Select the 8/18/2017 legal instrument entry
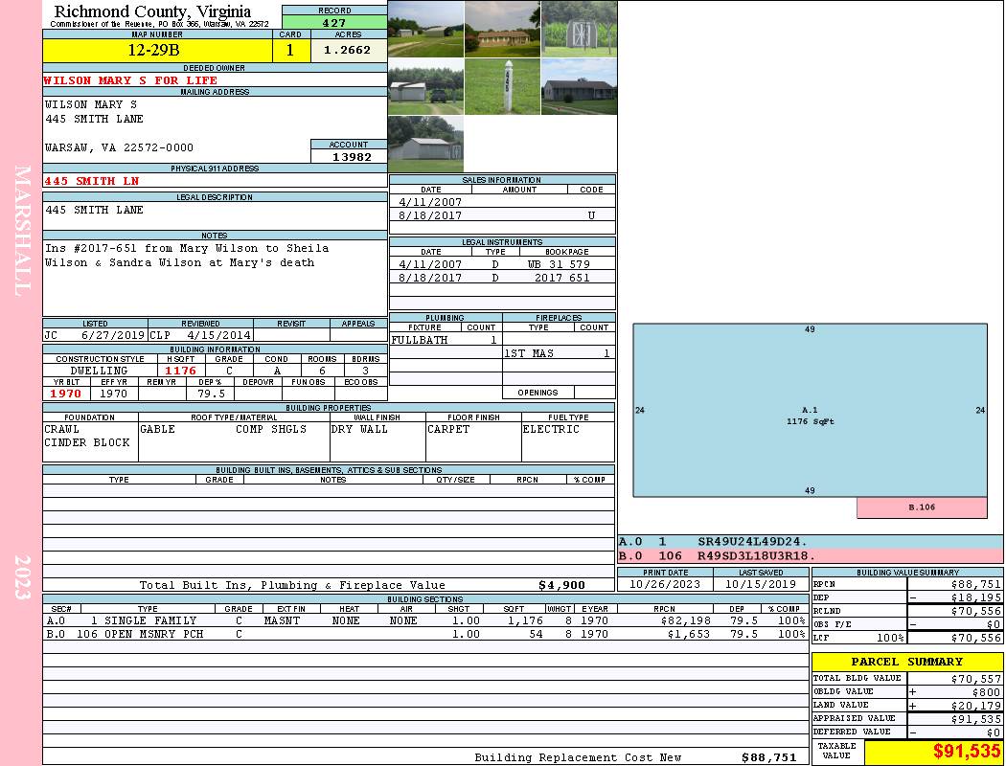 click(502, 278)
